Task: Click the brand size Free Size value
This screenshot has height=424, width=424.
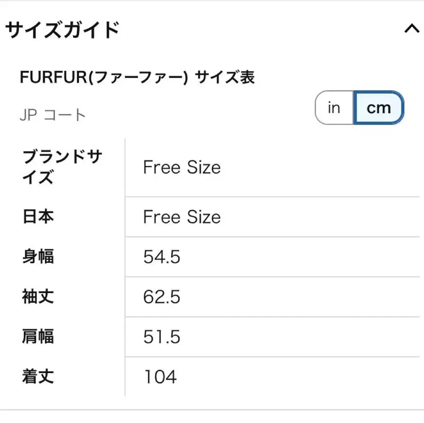Action: click(182, 168)
